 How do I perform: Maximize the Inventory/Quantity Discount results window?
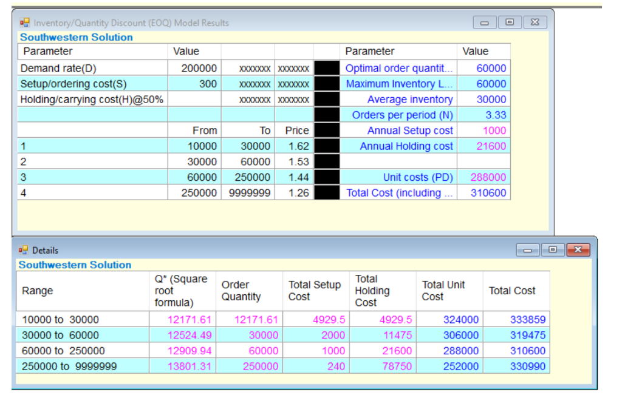[x=510, y=22]
